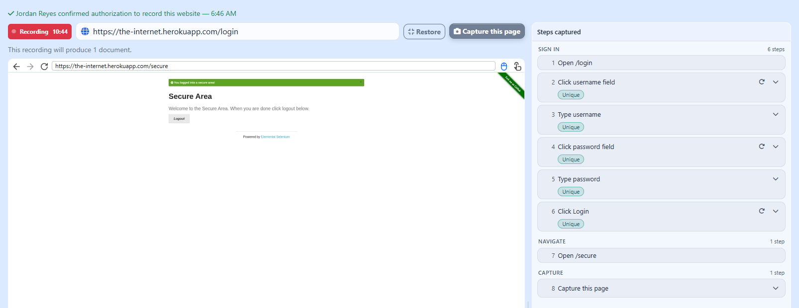This screenshot has height=308, width=799.
Task: Click the 'NAVIGATE' section label
Action: tap(552, 241)
